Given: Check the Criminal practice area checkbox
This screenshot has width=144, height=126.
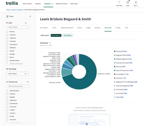Looking at the screenshot, I should point(7,113).
